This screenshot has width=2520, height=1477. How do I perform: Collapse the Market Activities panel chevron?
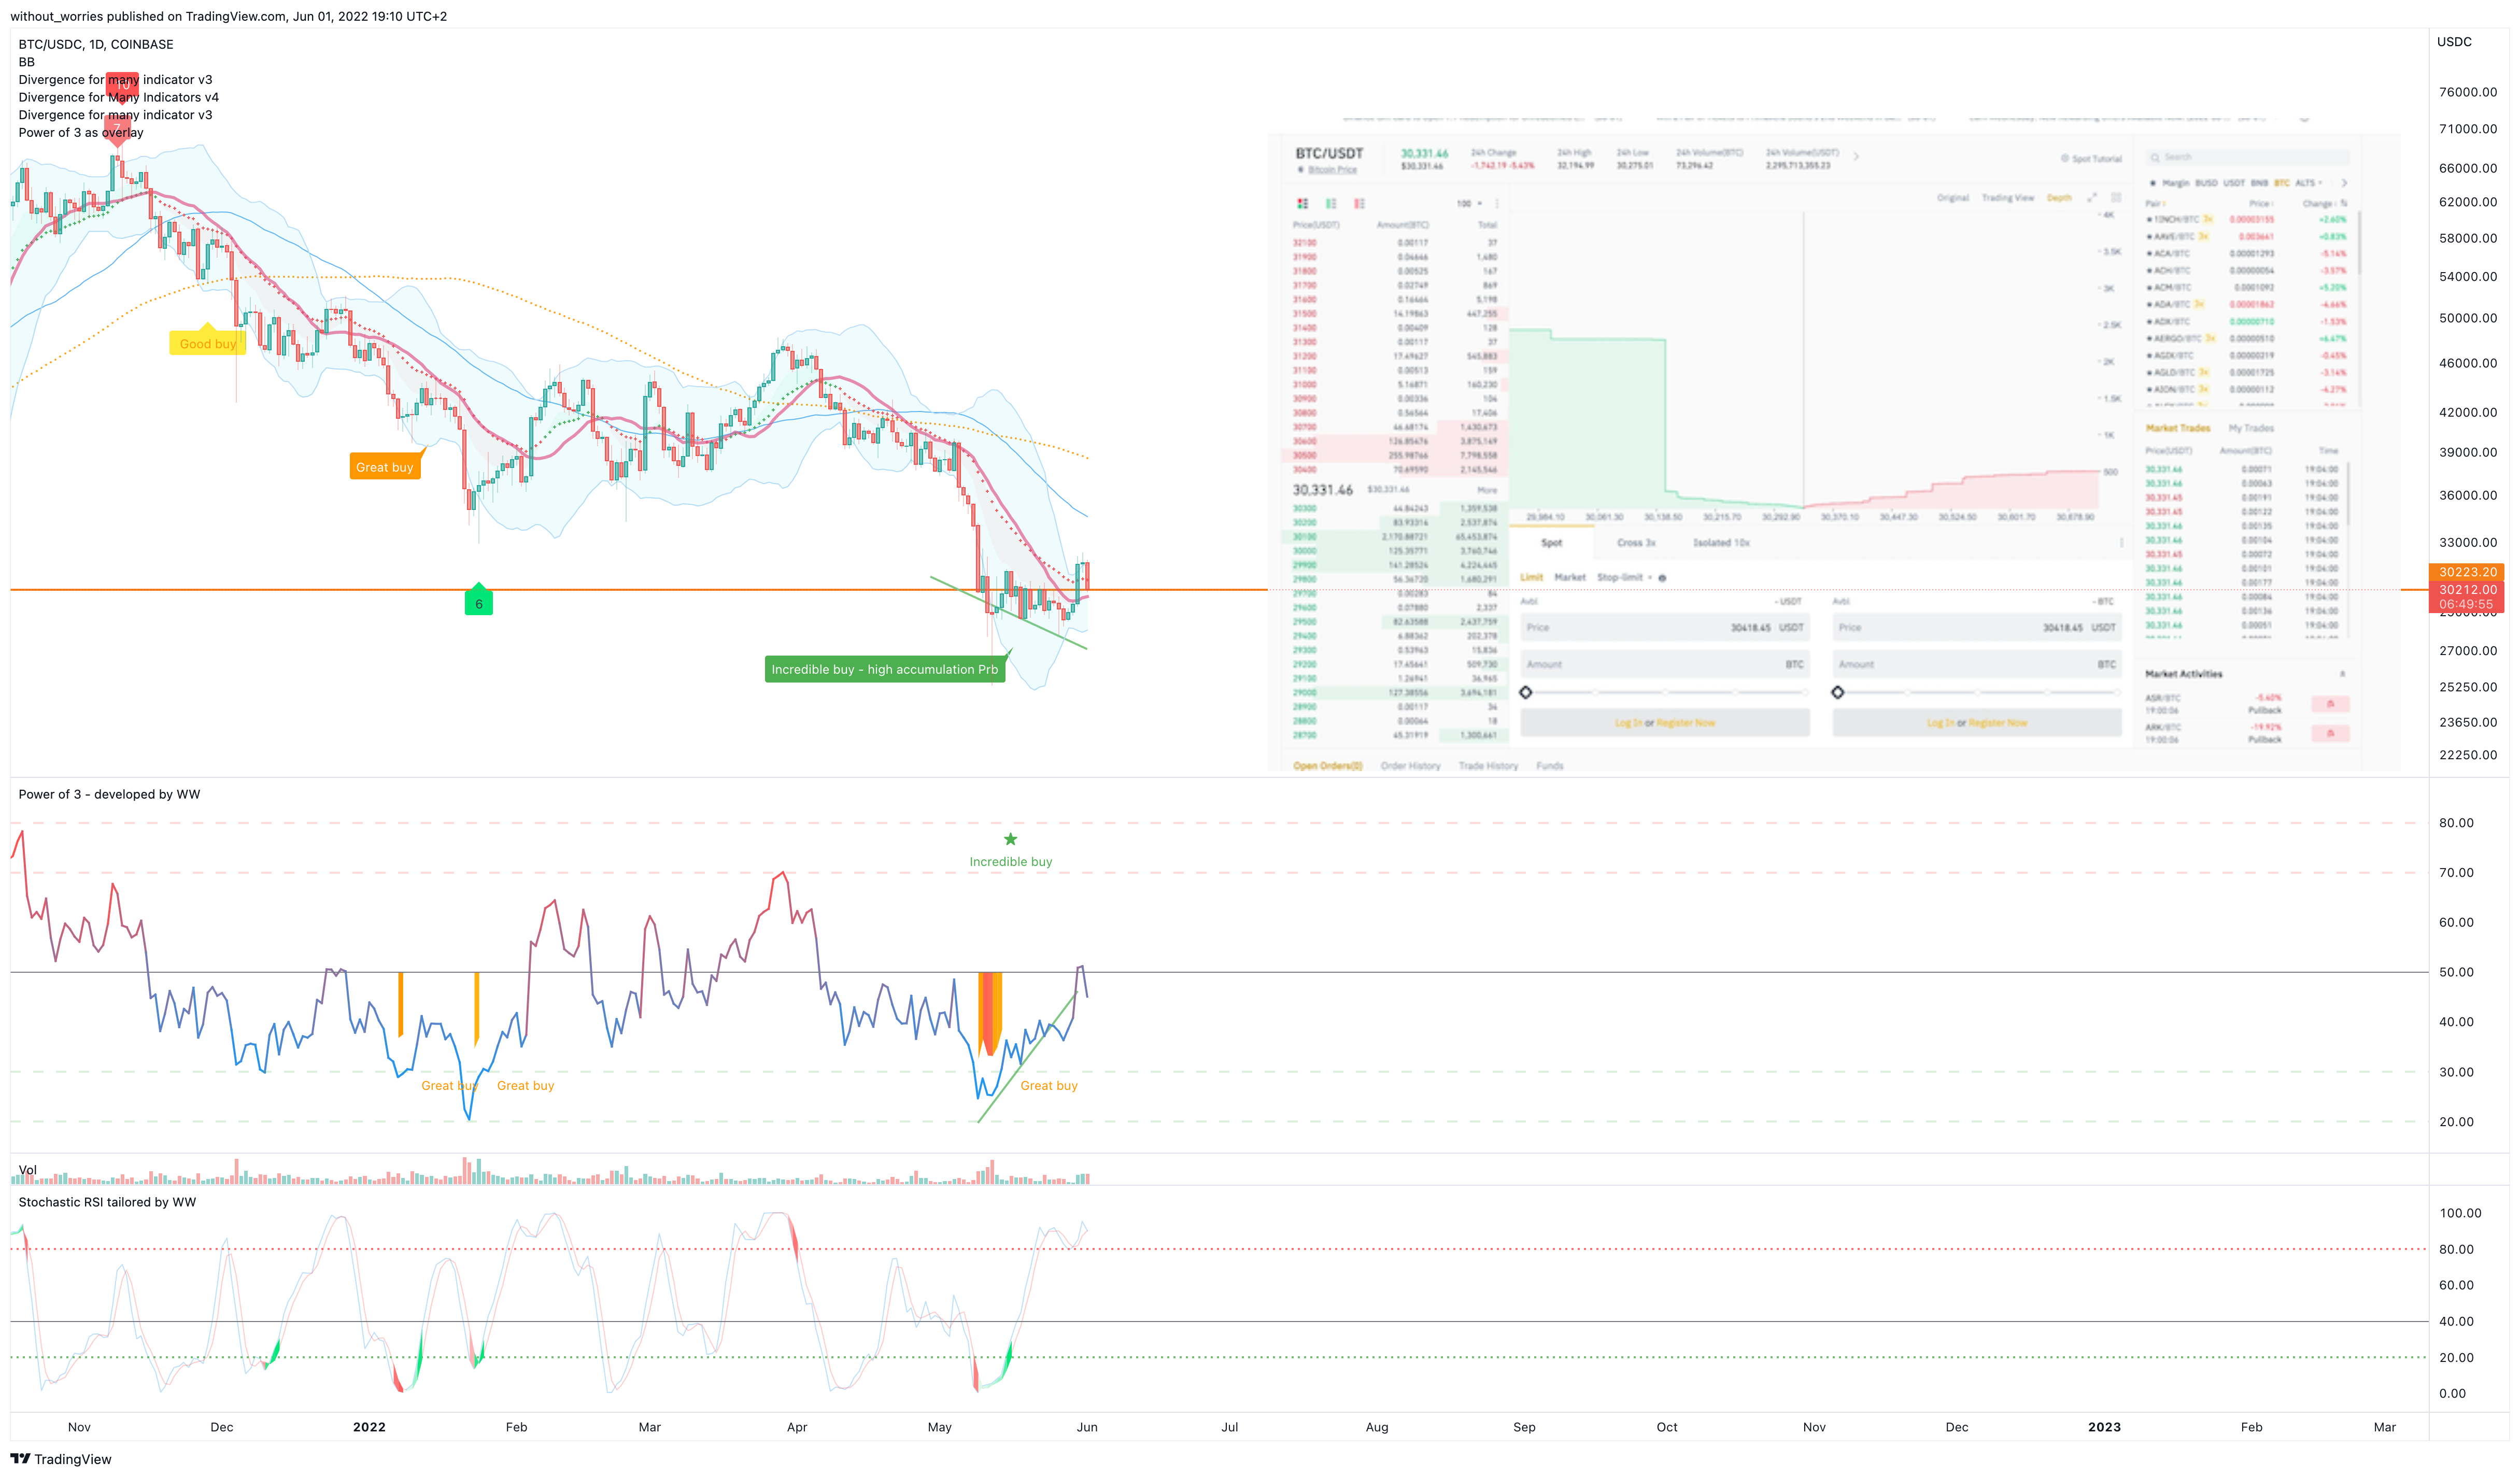(x=2342, y=674)
